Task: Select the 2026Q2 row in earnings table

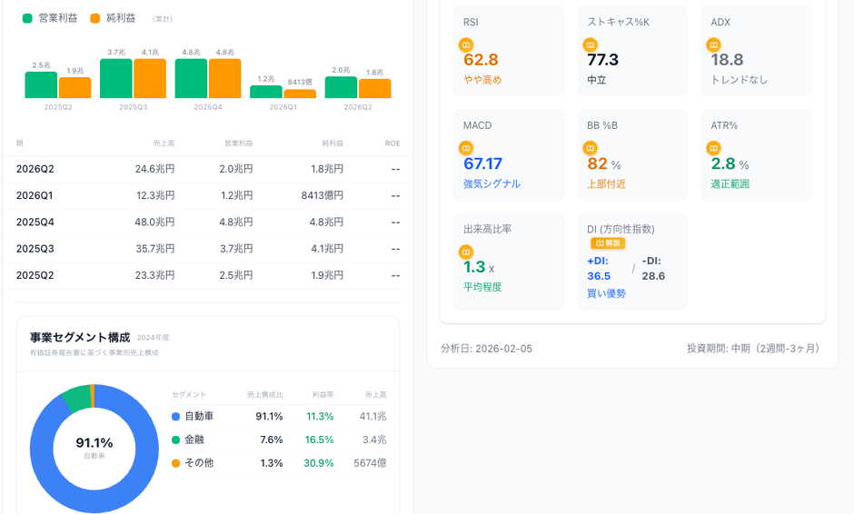Action: (x=207, y=169)
